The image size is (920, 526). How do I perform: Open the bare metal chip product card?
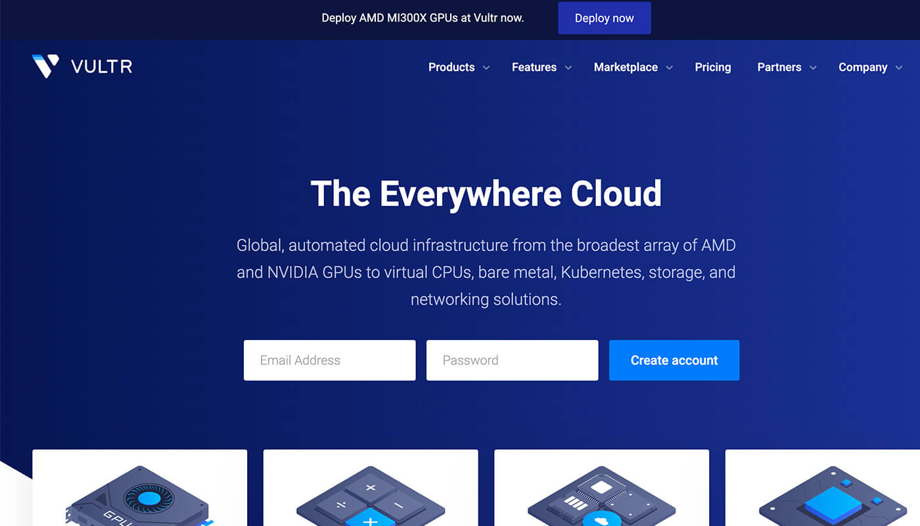pos(601,488)
